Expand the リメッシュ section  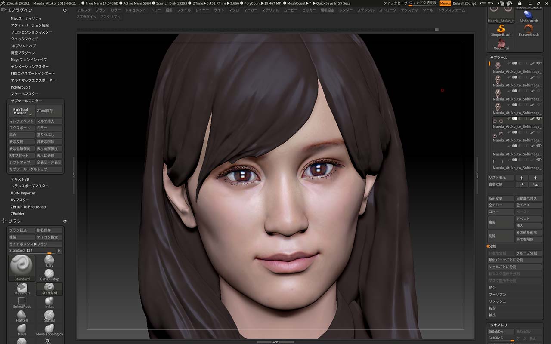[498, 301]
